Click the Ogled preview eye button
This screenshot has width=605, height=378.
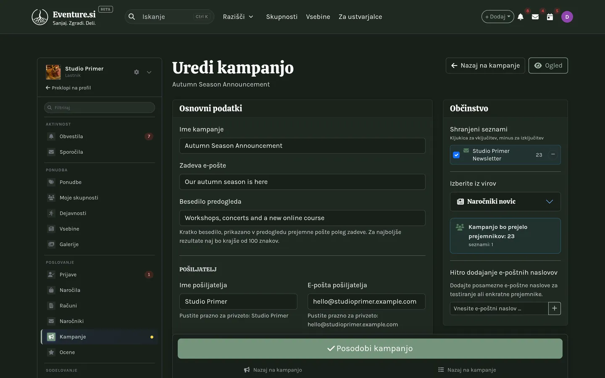tap(548, 66)
